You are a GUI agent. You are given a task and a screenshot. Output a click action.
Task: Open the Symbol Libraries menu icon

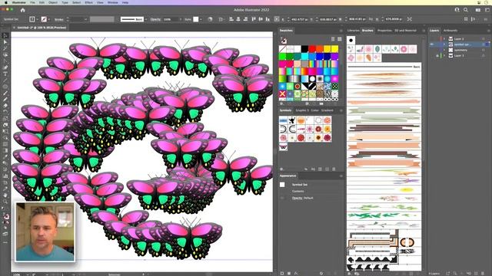[282, 169]
